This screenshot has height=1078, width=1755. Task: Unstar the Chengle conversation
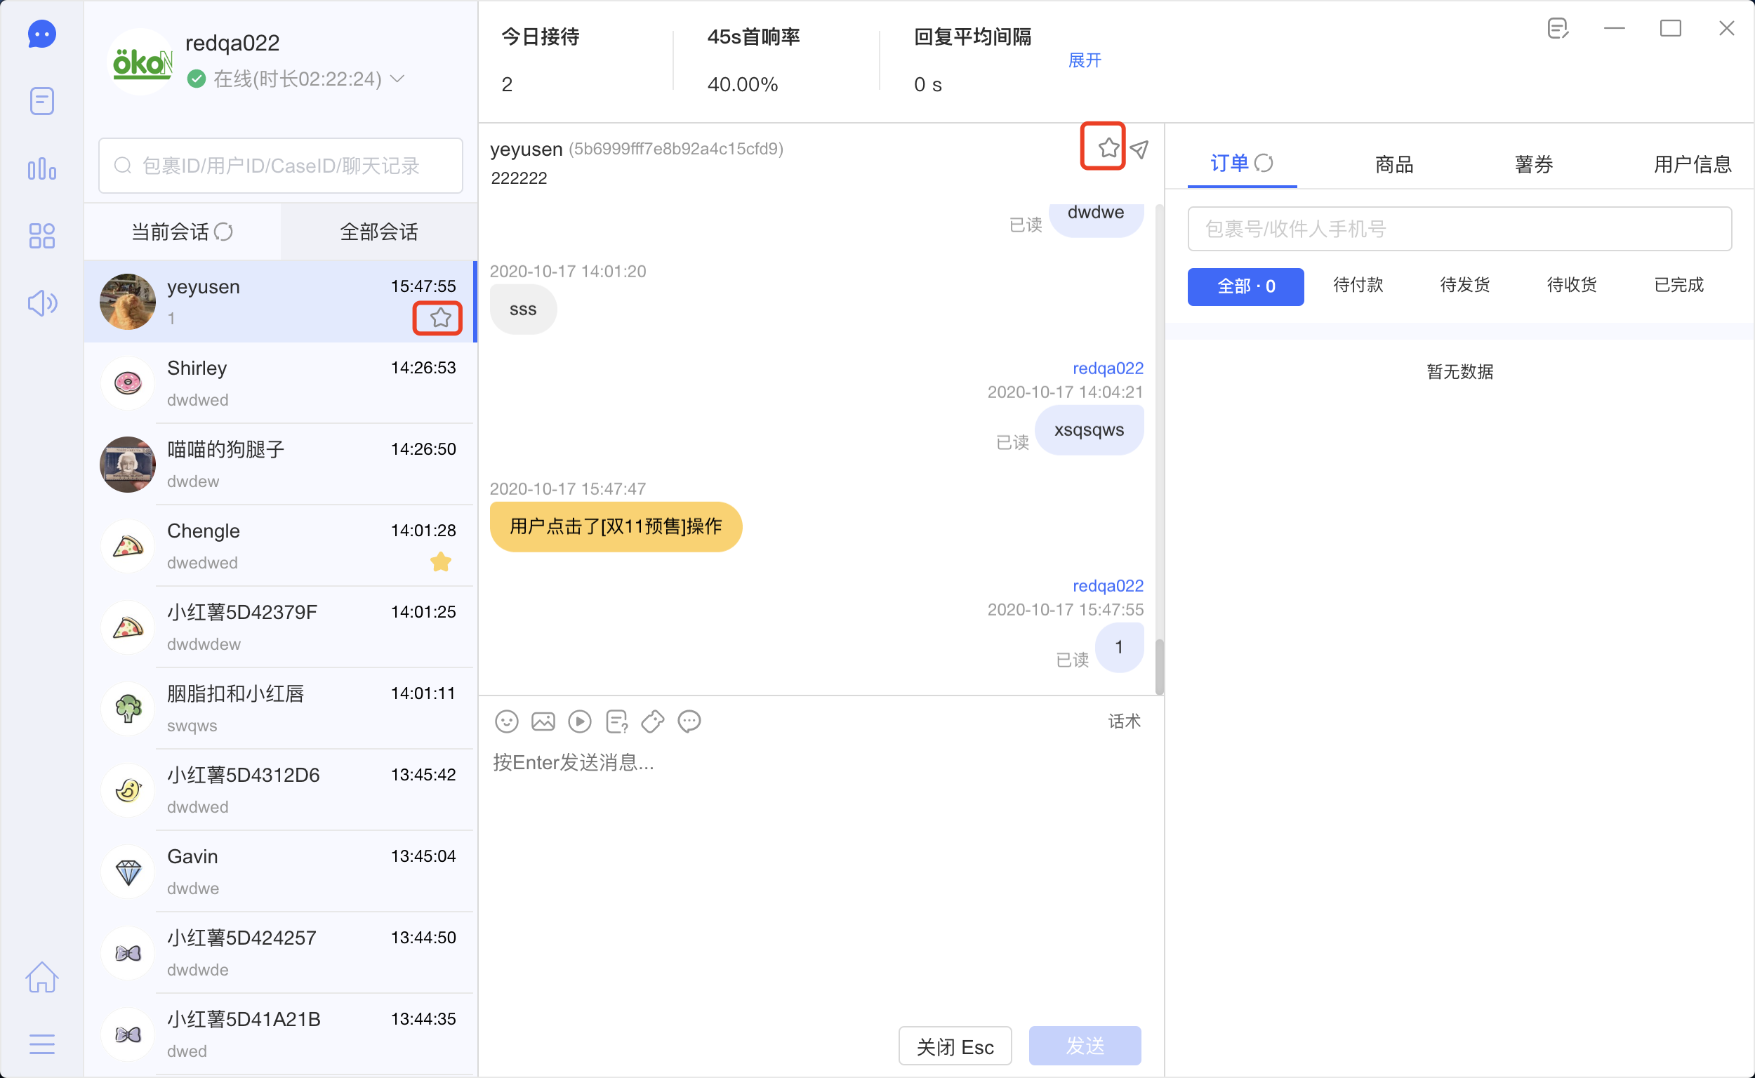coord(441,562)
